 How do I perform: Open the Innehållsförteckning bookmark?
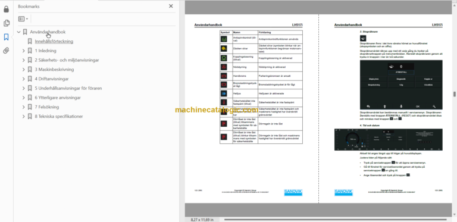[x=54, y=42]
